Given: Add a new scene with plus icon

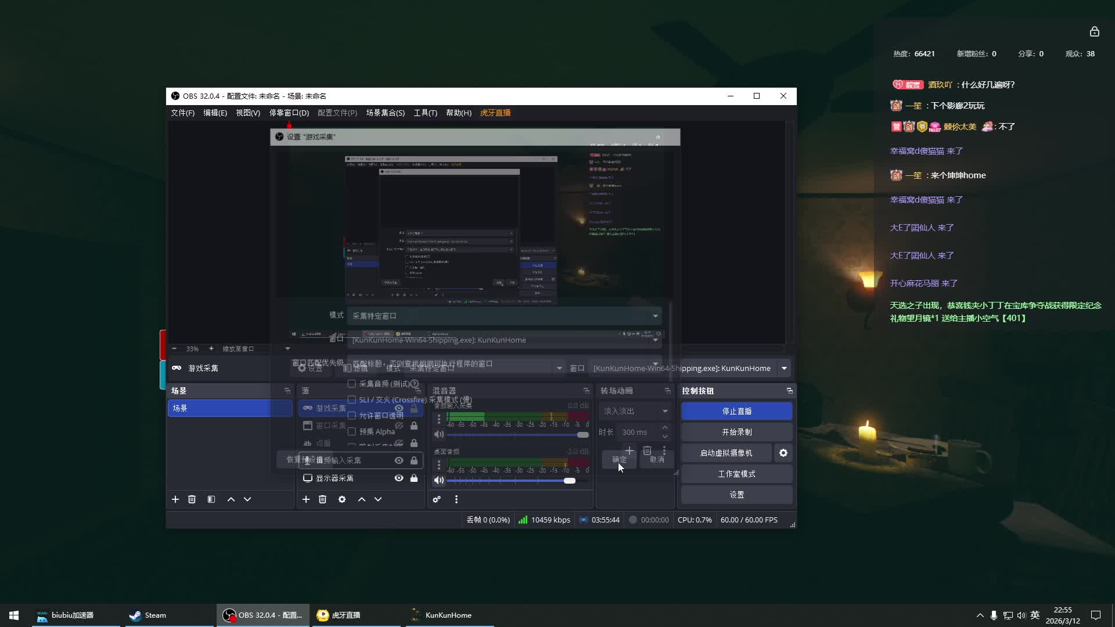Looking at the screenshot, I should [x=175, y=499].
